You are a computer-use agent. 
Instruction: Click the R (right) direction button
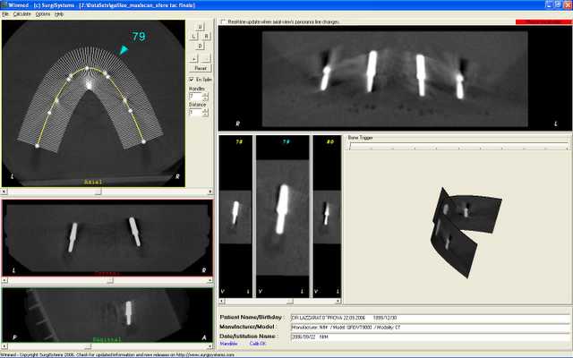tap(206, 36)
